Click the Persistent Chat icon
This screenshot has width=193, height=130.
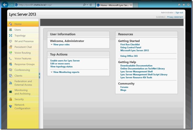click(11, 47)
